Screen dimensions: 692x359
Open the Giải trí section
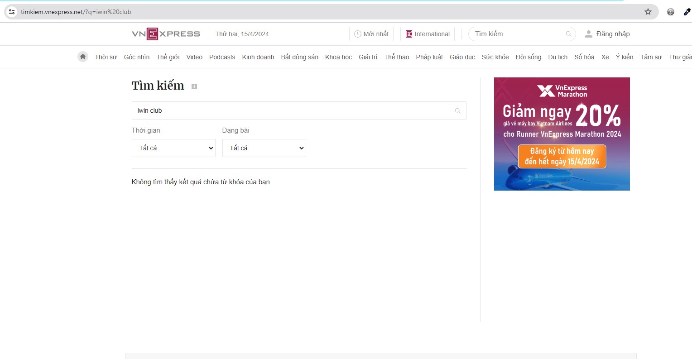pyautogui.click(x=368, y=57)
